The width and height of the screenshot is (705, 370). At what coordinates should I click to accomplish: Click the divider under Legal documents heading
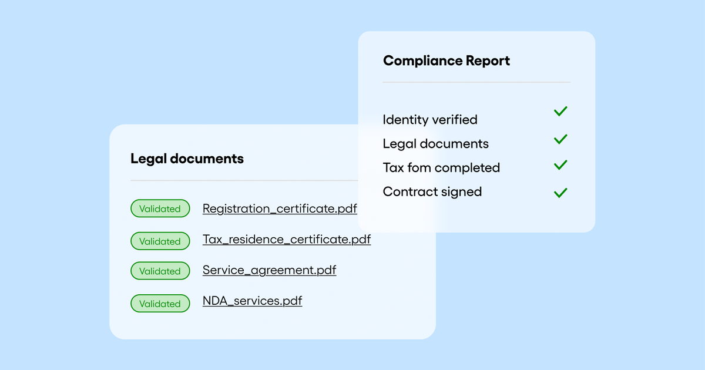point(244,180)
